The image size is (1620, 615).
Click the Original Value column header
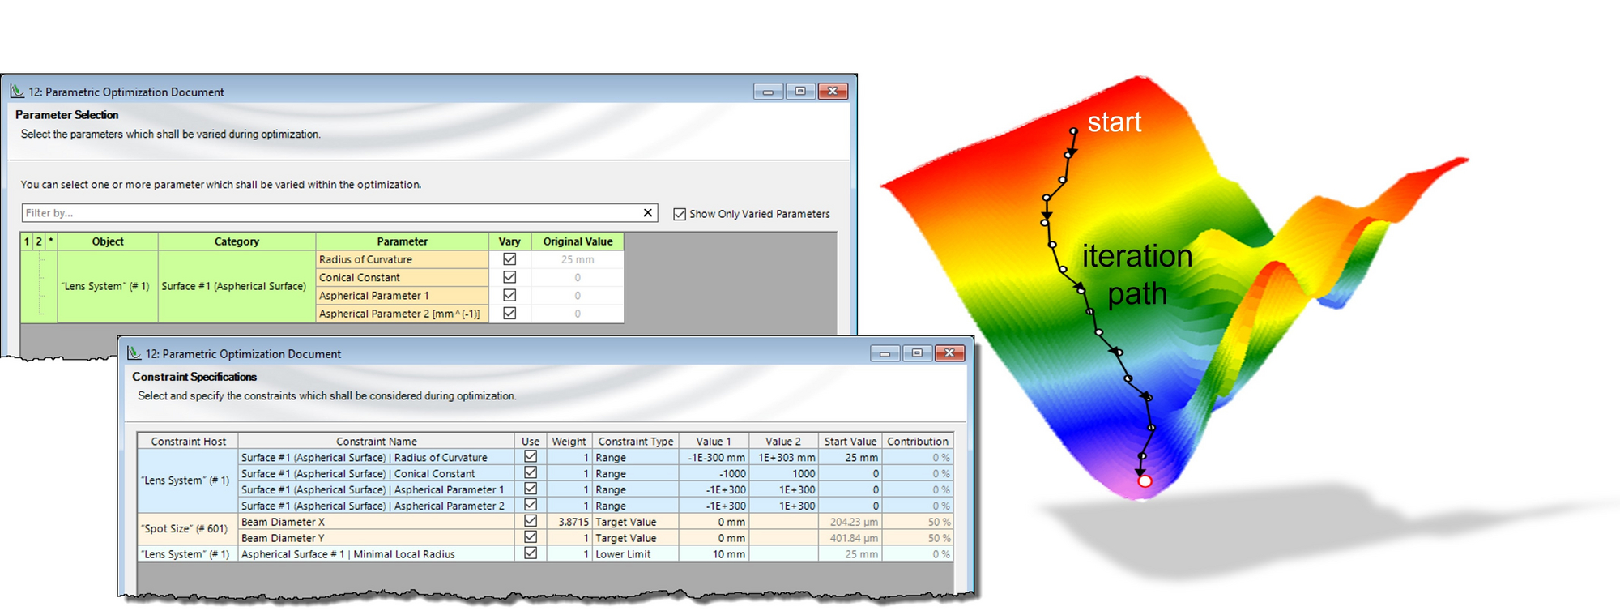[x=578, y=241]
